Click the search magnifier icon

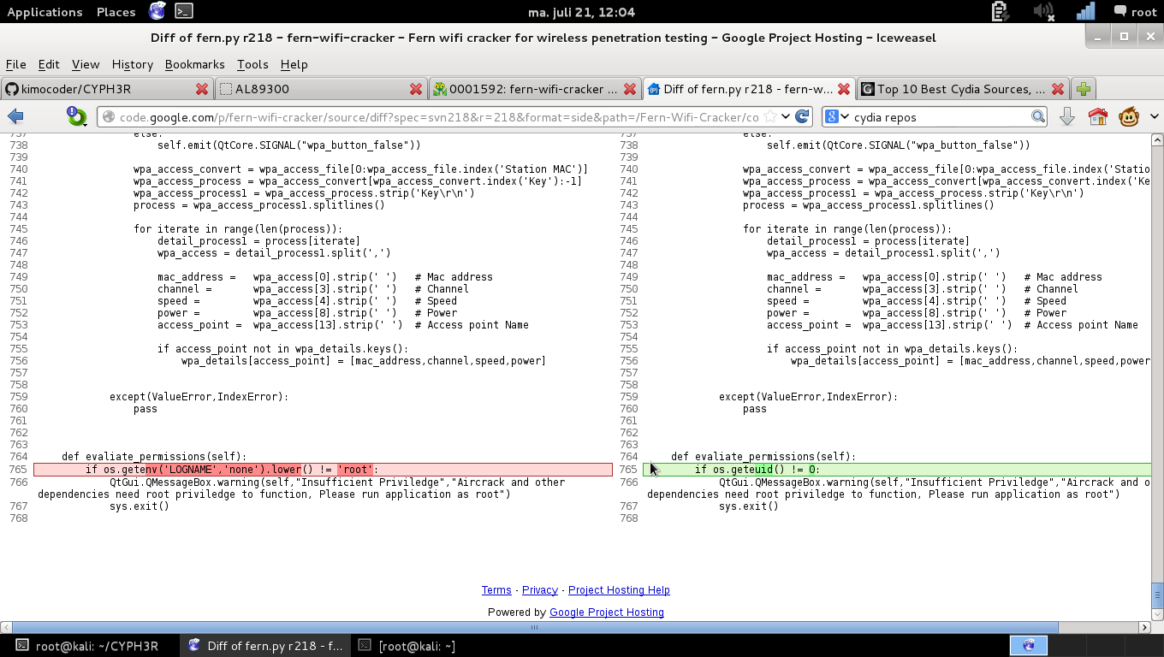tap(1037, 117)
